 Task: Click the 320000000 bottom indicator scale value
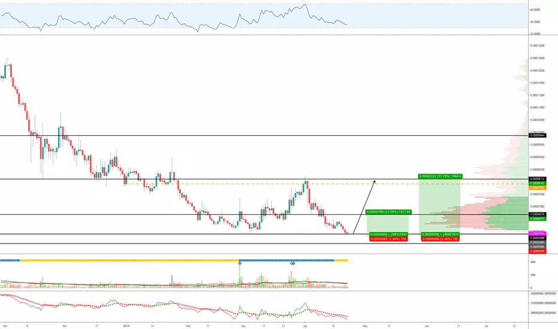[x=544, y=303]
